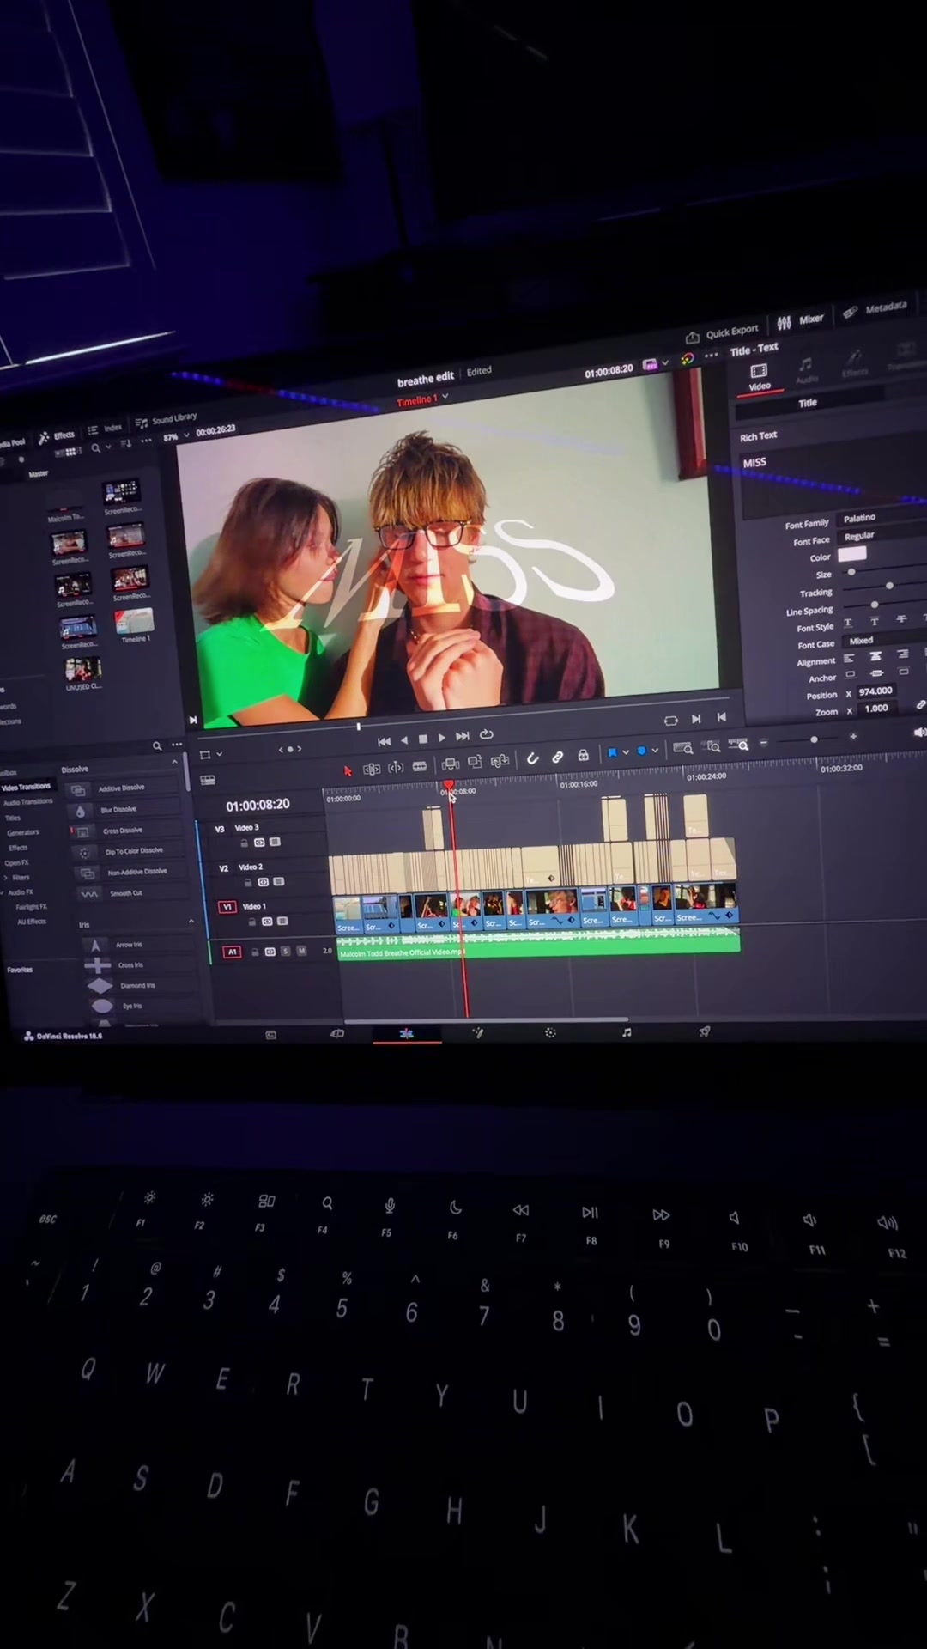Open flag color dropdown arrow
Viewport: 927px width, 1649px height.
tap(626, 751)
